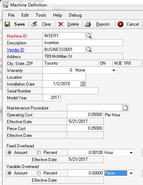143x185 pixels.
Task: Open the Edit menu
Action: tap(25, 15)
